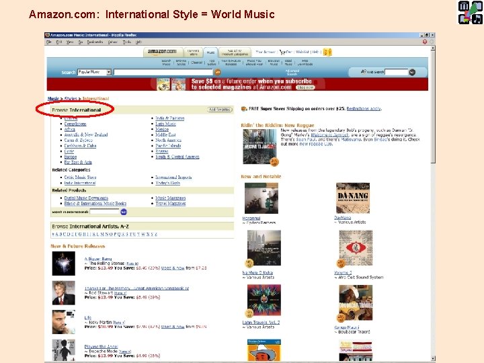
Task: Open the Mexico category link
Action: tap(162, 129)
